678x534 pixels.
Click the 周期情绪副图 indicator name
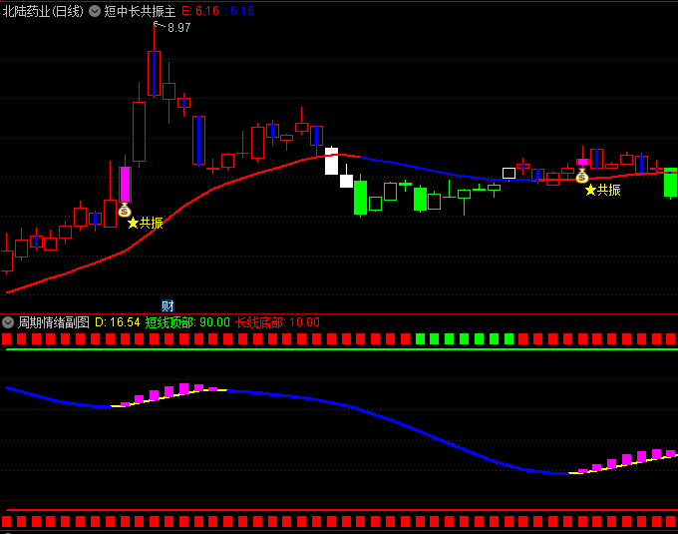[54, 322]
